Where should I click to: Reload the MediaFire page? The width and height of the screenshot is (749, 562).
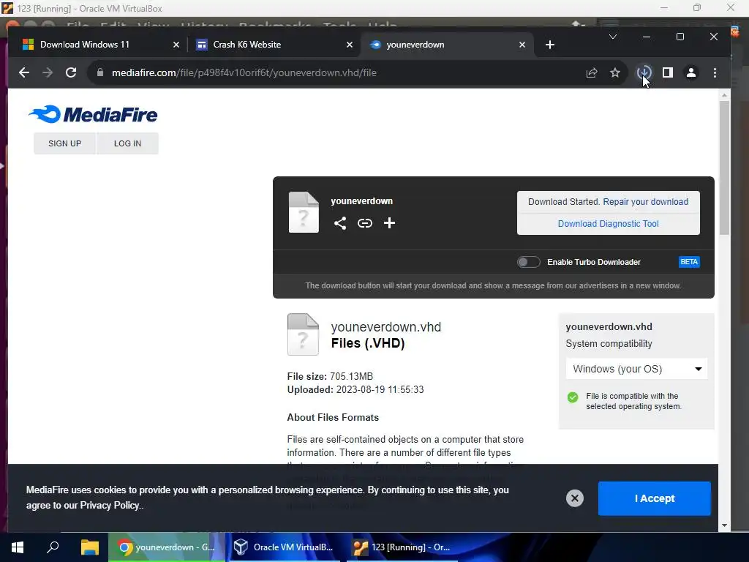tap(71, 72)
